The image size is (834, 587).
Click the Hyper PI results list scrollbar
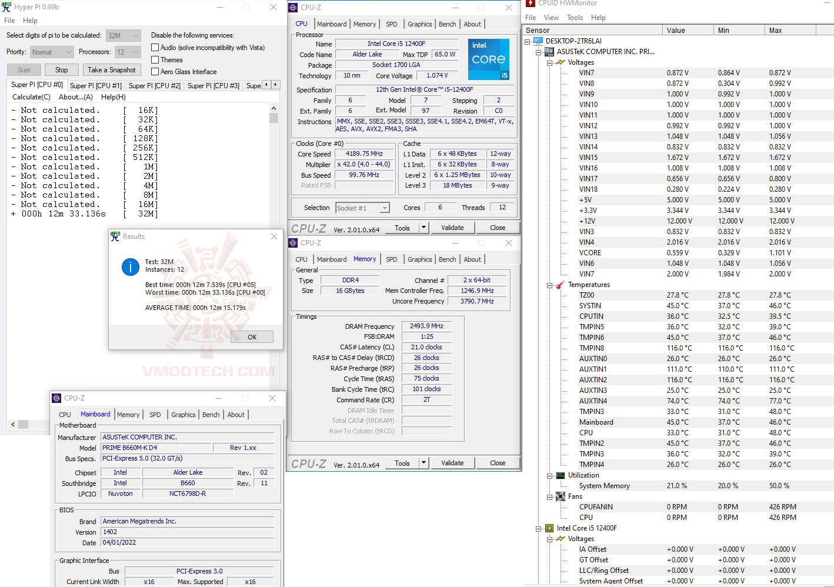273,118
